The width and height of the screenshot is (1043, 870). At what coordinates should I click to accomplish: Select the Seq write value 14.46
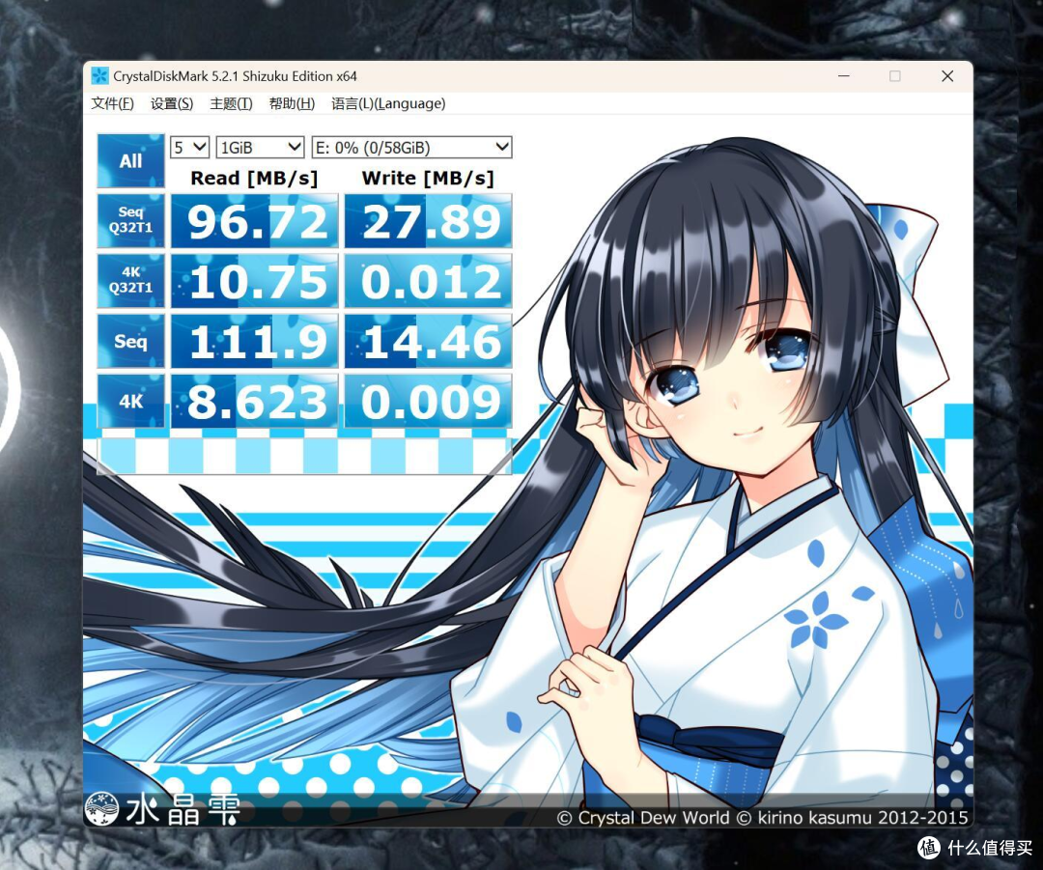pos(429,341)
